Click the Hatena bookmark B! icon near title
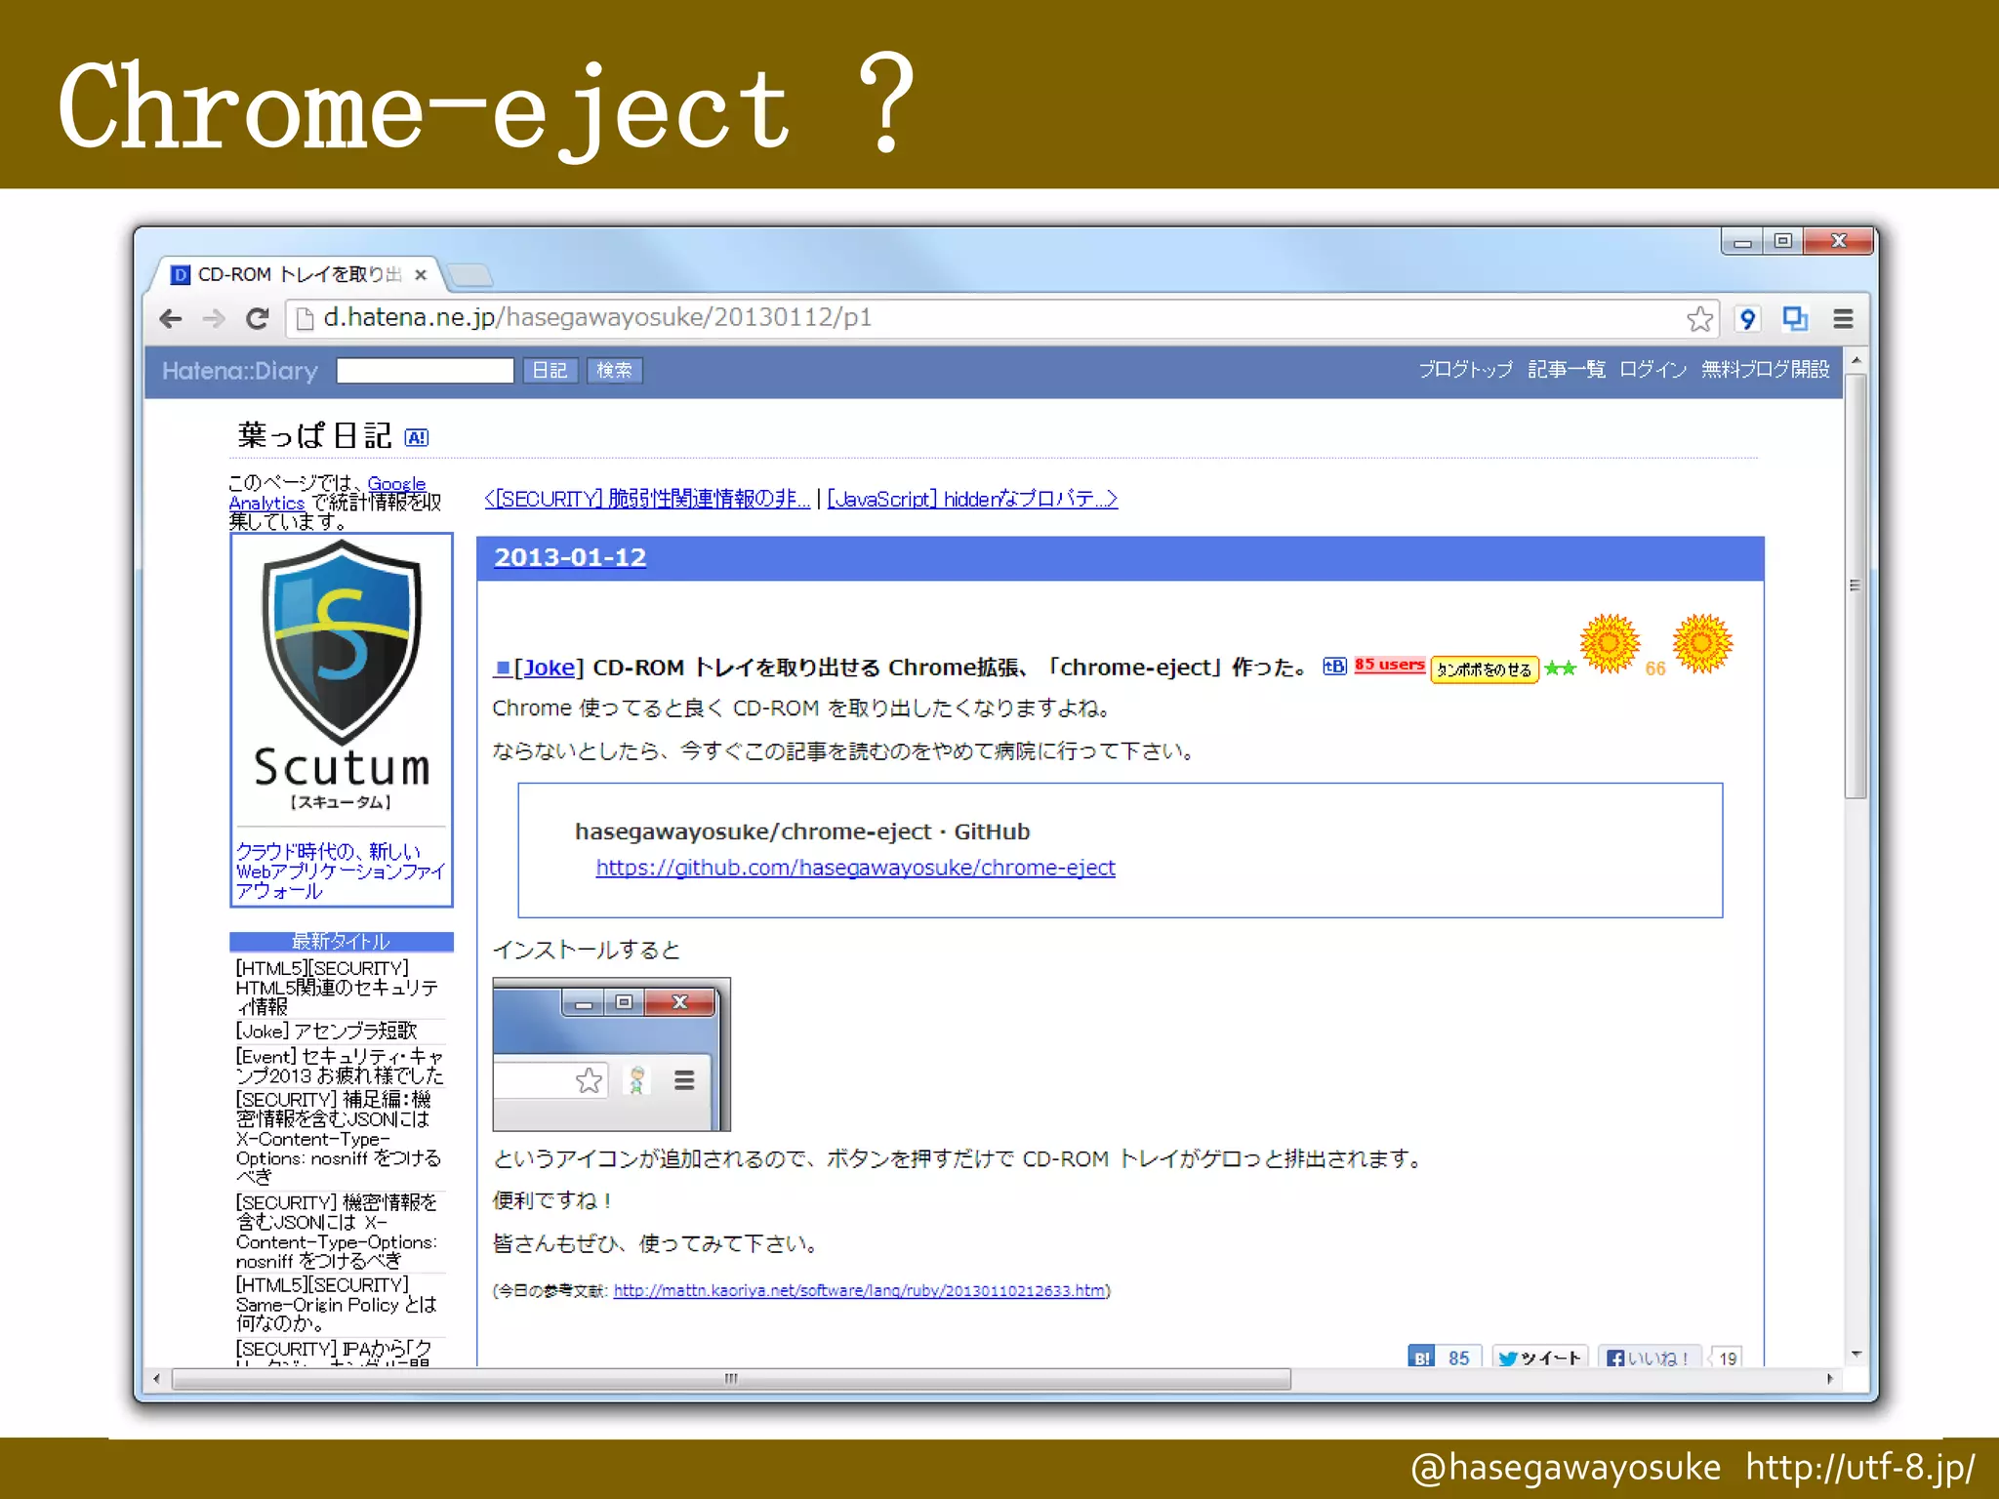Image resolution: width=1999 pixels, height=1499 pixels. pyautogui.click(x=1334, y=666)
